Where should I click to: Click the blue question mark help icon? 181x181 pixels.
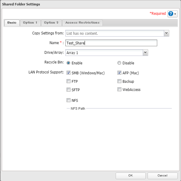click(x=171, y=14)
